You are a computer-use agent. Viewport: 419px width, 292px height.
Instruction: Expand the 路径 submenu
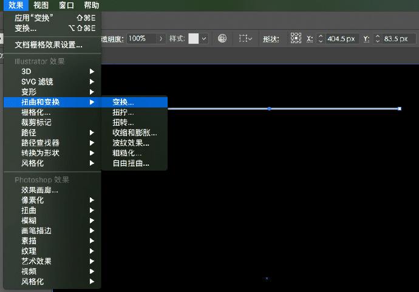(x=52, y=132)
